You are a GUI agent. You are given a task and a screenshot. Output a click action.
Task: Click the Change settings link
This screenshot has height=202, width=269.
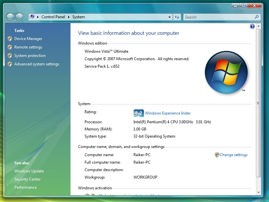pos(234,155)
